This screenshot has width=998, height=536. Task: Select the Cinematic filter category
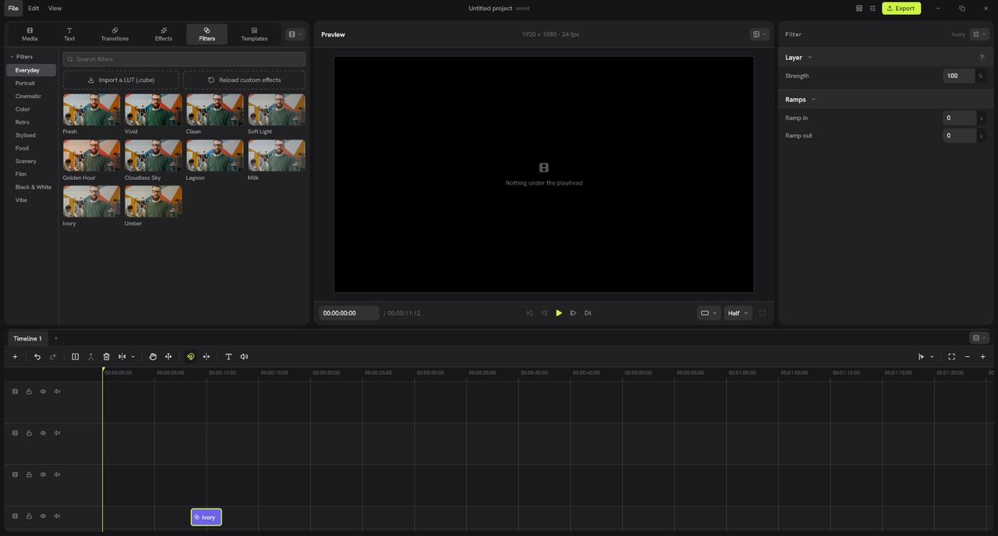click(28, 97)
